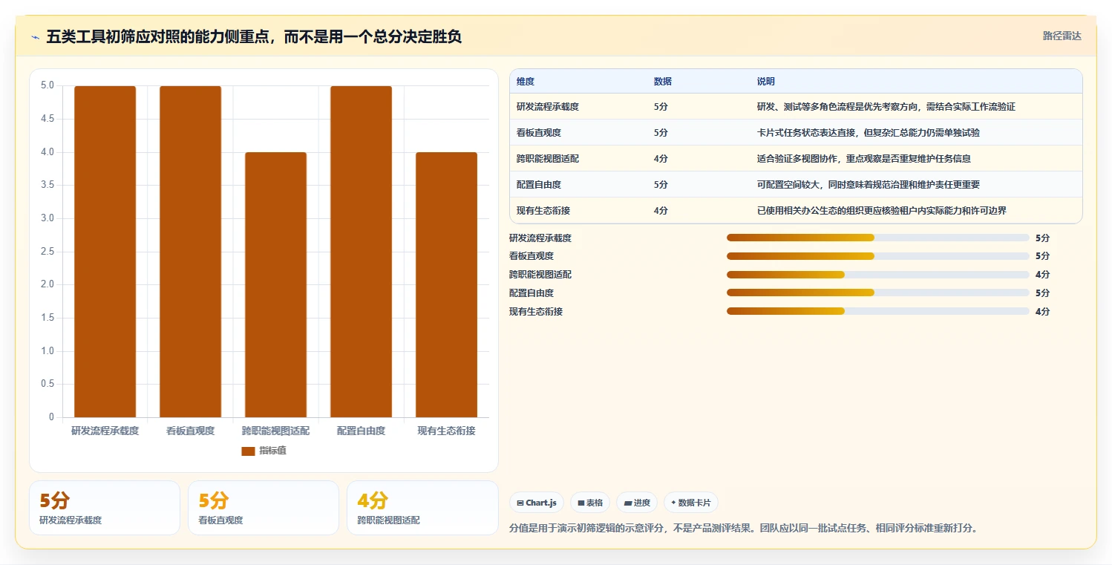Select the 数据卡片 chip
Viewport: 1112px width, 565px height.
(690, 503)
